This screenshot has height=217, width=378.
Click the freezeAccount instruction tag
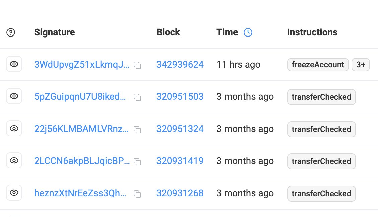(x=318, y=65)
